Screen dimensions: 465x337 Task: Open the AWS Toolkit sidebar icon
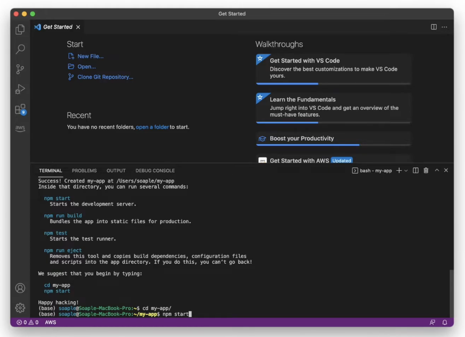tap(20, 128)
